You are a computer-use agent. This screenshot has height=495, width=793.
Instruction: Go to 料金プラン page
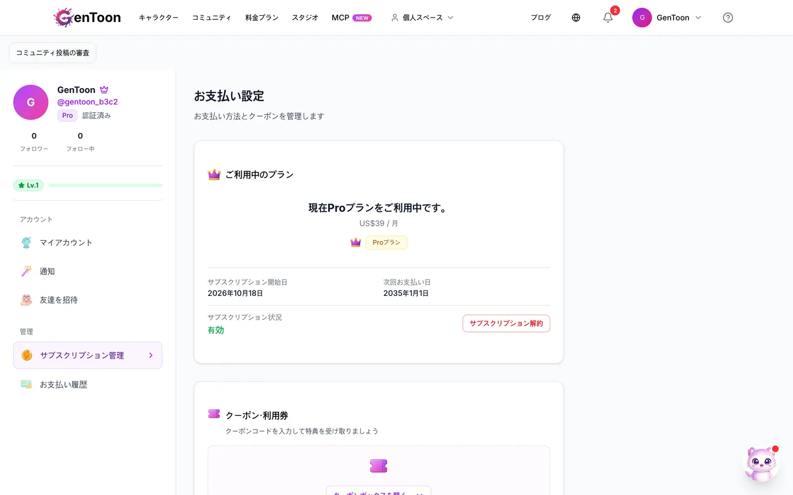(x=262, y=18)
